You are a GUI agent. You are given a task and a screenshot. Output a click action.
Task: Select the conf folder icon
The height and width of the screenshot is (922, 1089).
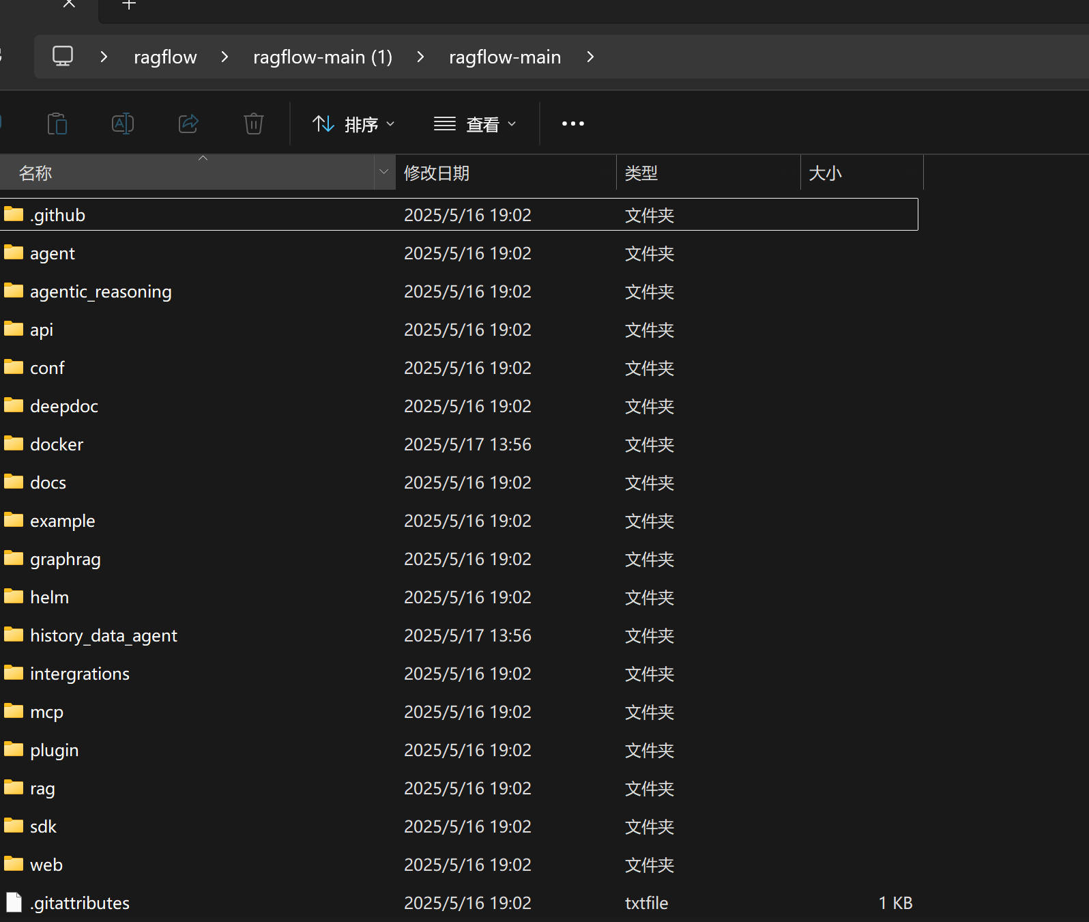pos(14,367)
